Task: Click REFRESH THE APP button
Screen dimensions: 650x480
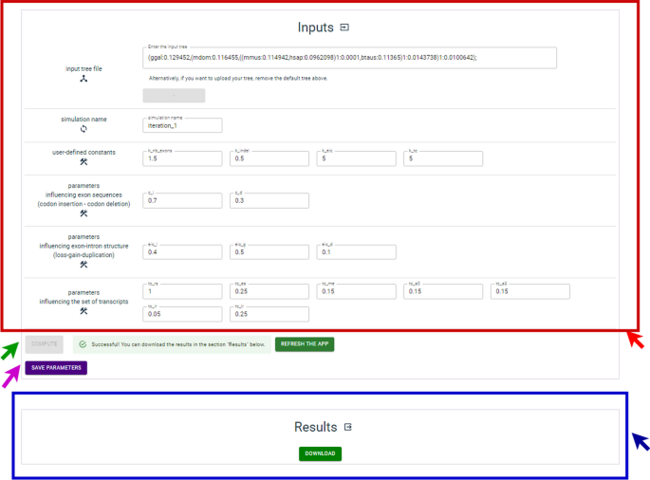Action: 305,344
